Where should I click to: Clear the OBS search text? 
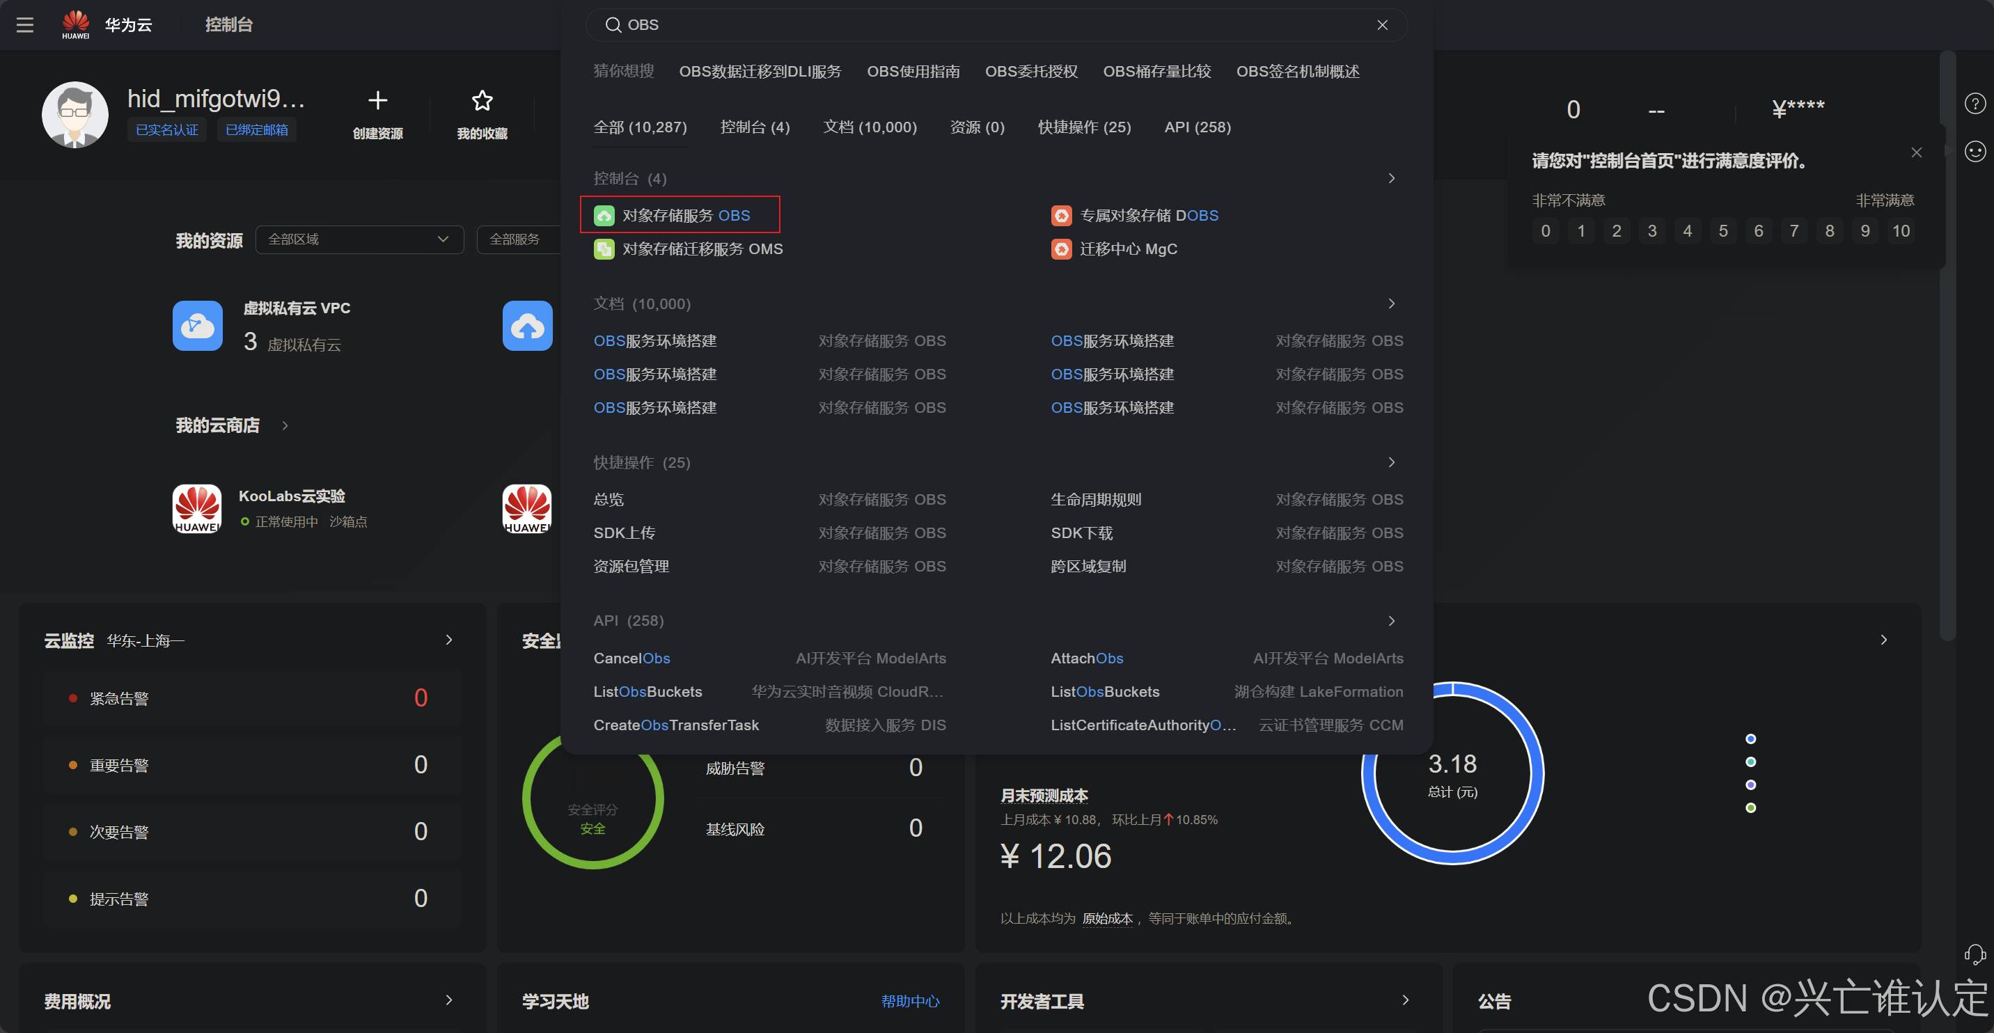click(x=1383, y=25)
